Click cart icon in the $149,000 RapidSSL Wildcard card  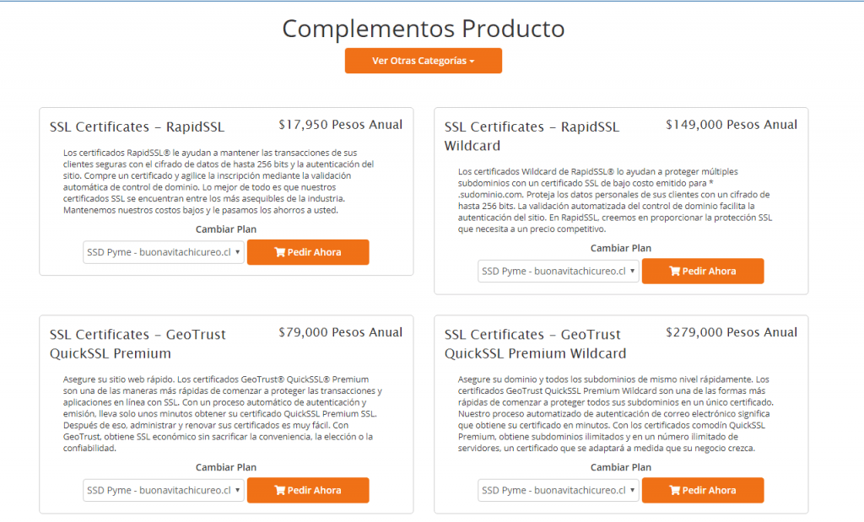[674, 272]
